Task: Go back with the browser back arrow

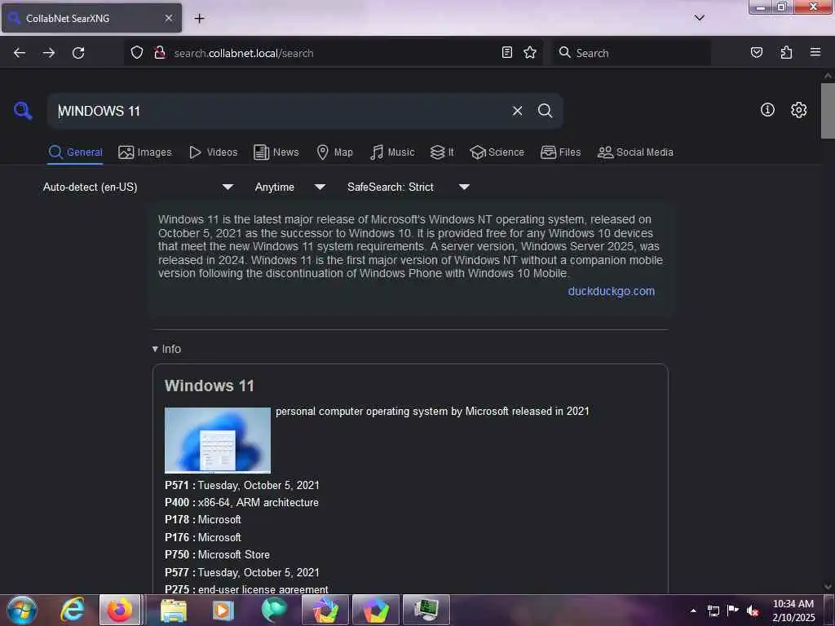Action: (20, 53)
